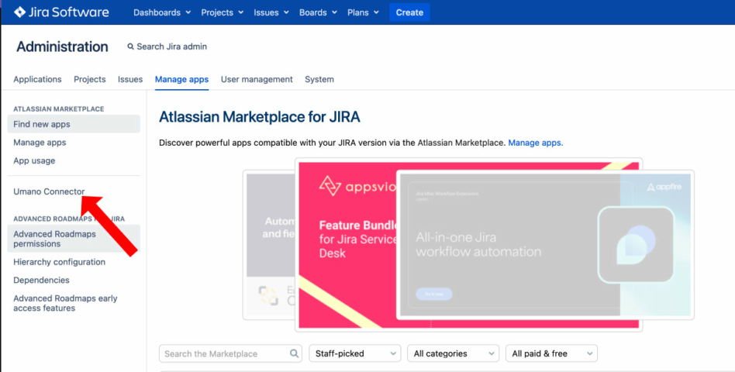The width and height of the screenshot is (735, 372).
Task: Click the Marketplace search magnifier icon
Action: click(x=294, y=353)
